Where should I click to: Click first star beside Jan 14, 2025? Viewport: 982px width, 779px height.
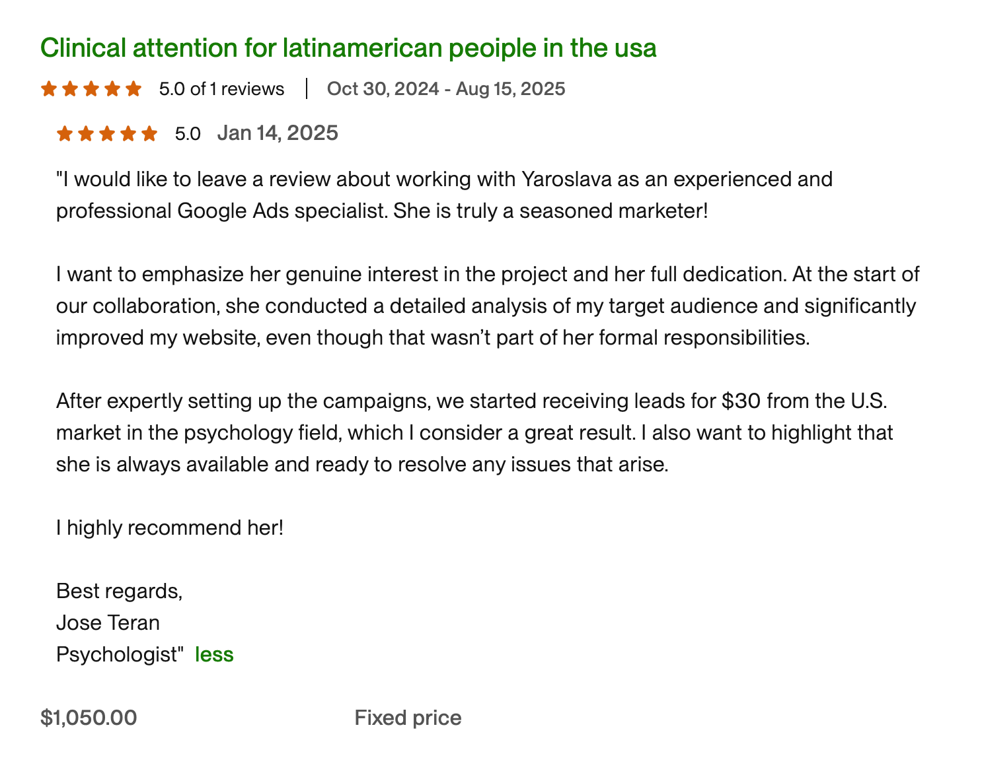(64, 134)
